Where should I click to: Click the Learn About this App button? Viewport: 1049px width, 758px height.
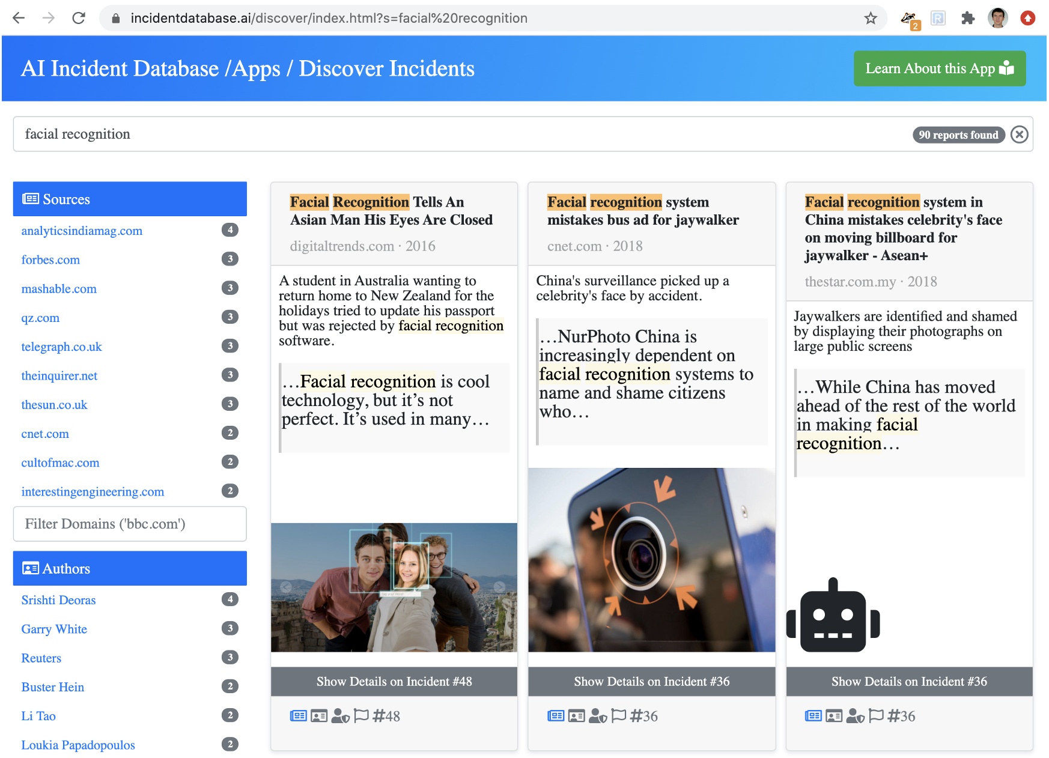coord(939,68)
